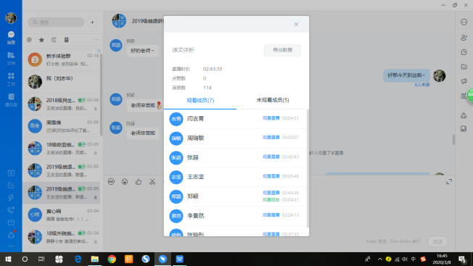The image size is (473, 266).
Task: Click the green 观看回放 link for 郑颖
Action: (271, 200)
